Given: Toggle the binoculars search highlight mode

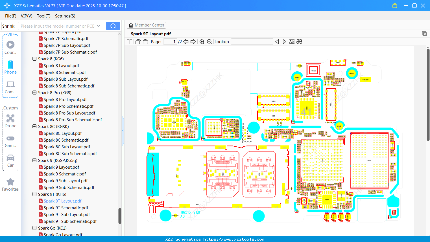Looking at the screenshot, I should (299, 41).
